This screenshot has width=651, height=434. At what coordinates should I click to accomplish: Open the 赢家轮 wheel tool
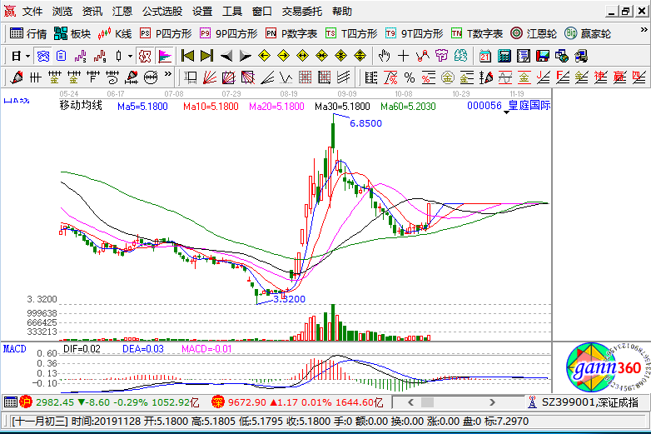pyautogui.click(x=588, y=33)
